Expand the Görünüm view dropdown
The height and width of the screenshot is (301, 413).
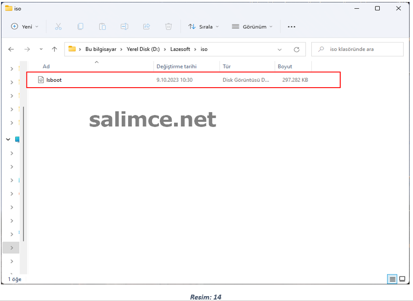tap(252, 26)
